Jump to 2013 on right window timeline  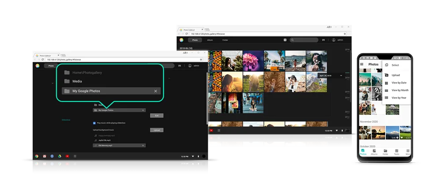click(348, 112)
